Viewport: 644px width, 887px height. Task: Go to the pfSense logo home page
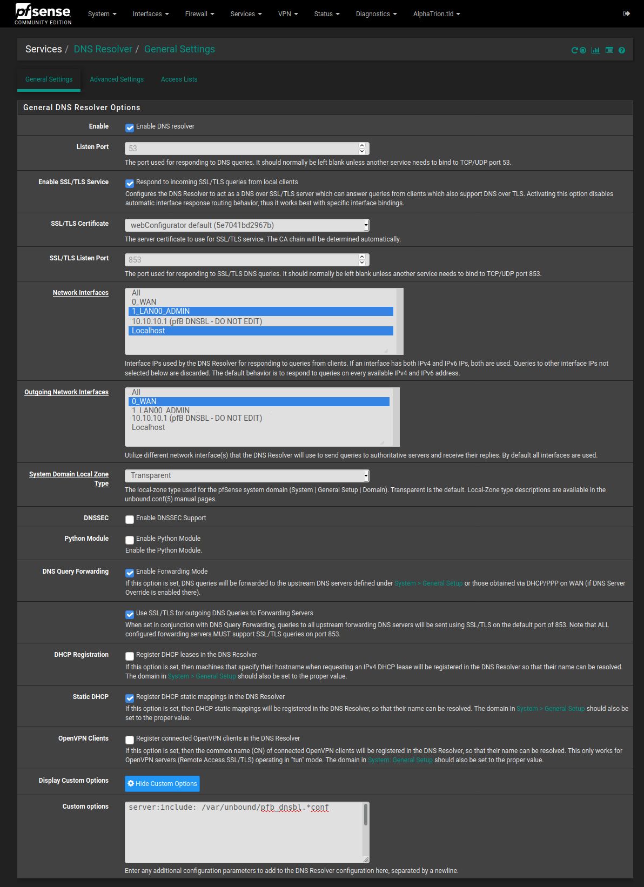pyautogui.click(x=43, y=14)
